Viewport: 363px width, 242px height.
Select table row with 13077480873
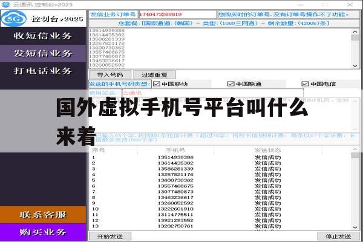tap(220, 192)
